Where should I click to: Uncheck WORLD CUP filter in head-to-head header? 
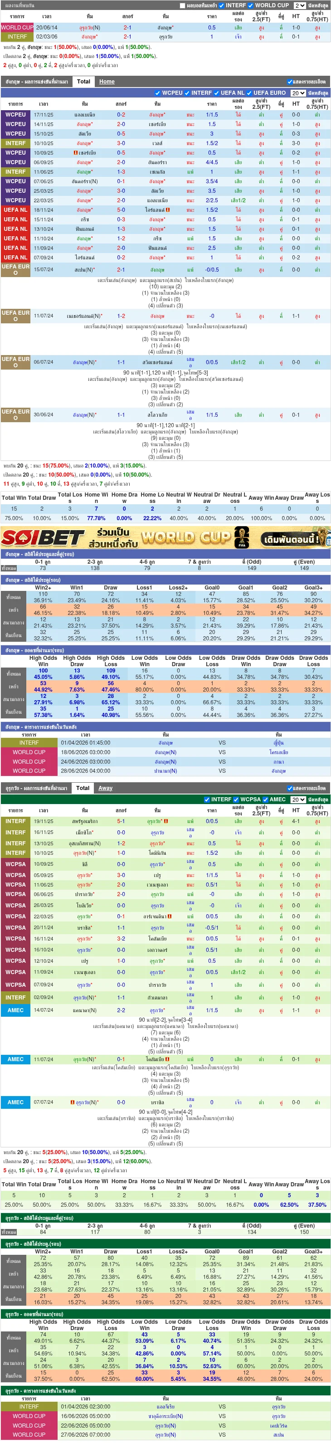pyautogui.click(x=251, y=5)
